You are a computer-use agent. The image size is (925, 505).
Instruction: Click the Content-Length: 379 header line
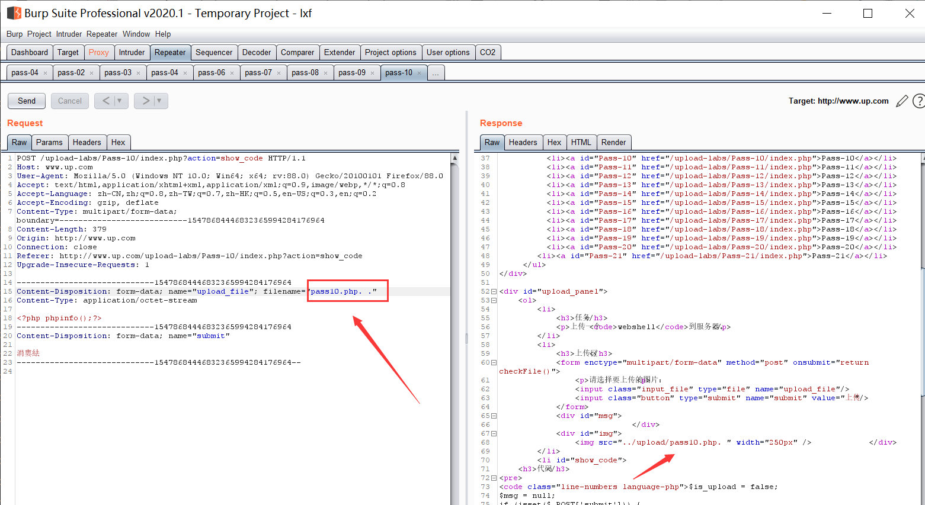(x=62, y=229)
